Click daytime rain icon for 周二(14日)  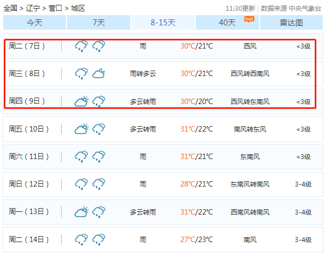81,239
